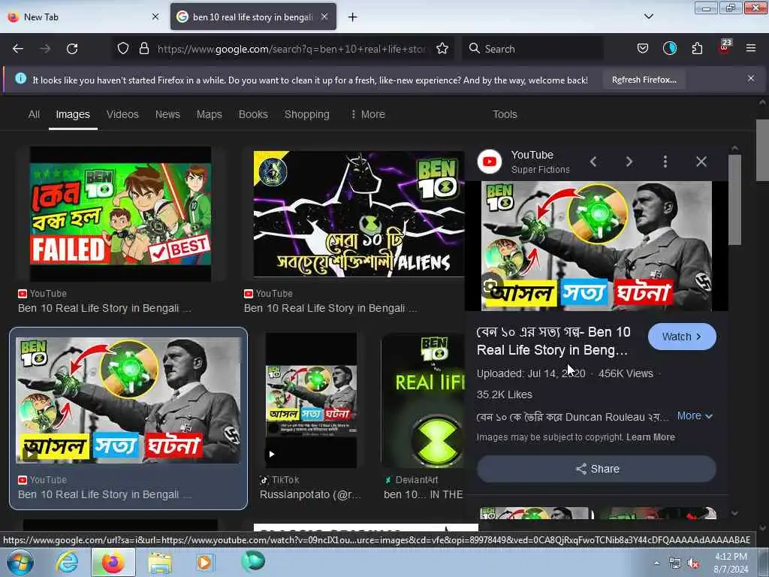Click the taskbar clock showing 4:12 PM
Screen dimensions: 769x577
click(x=731, y=563)
